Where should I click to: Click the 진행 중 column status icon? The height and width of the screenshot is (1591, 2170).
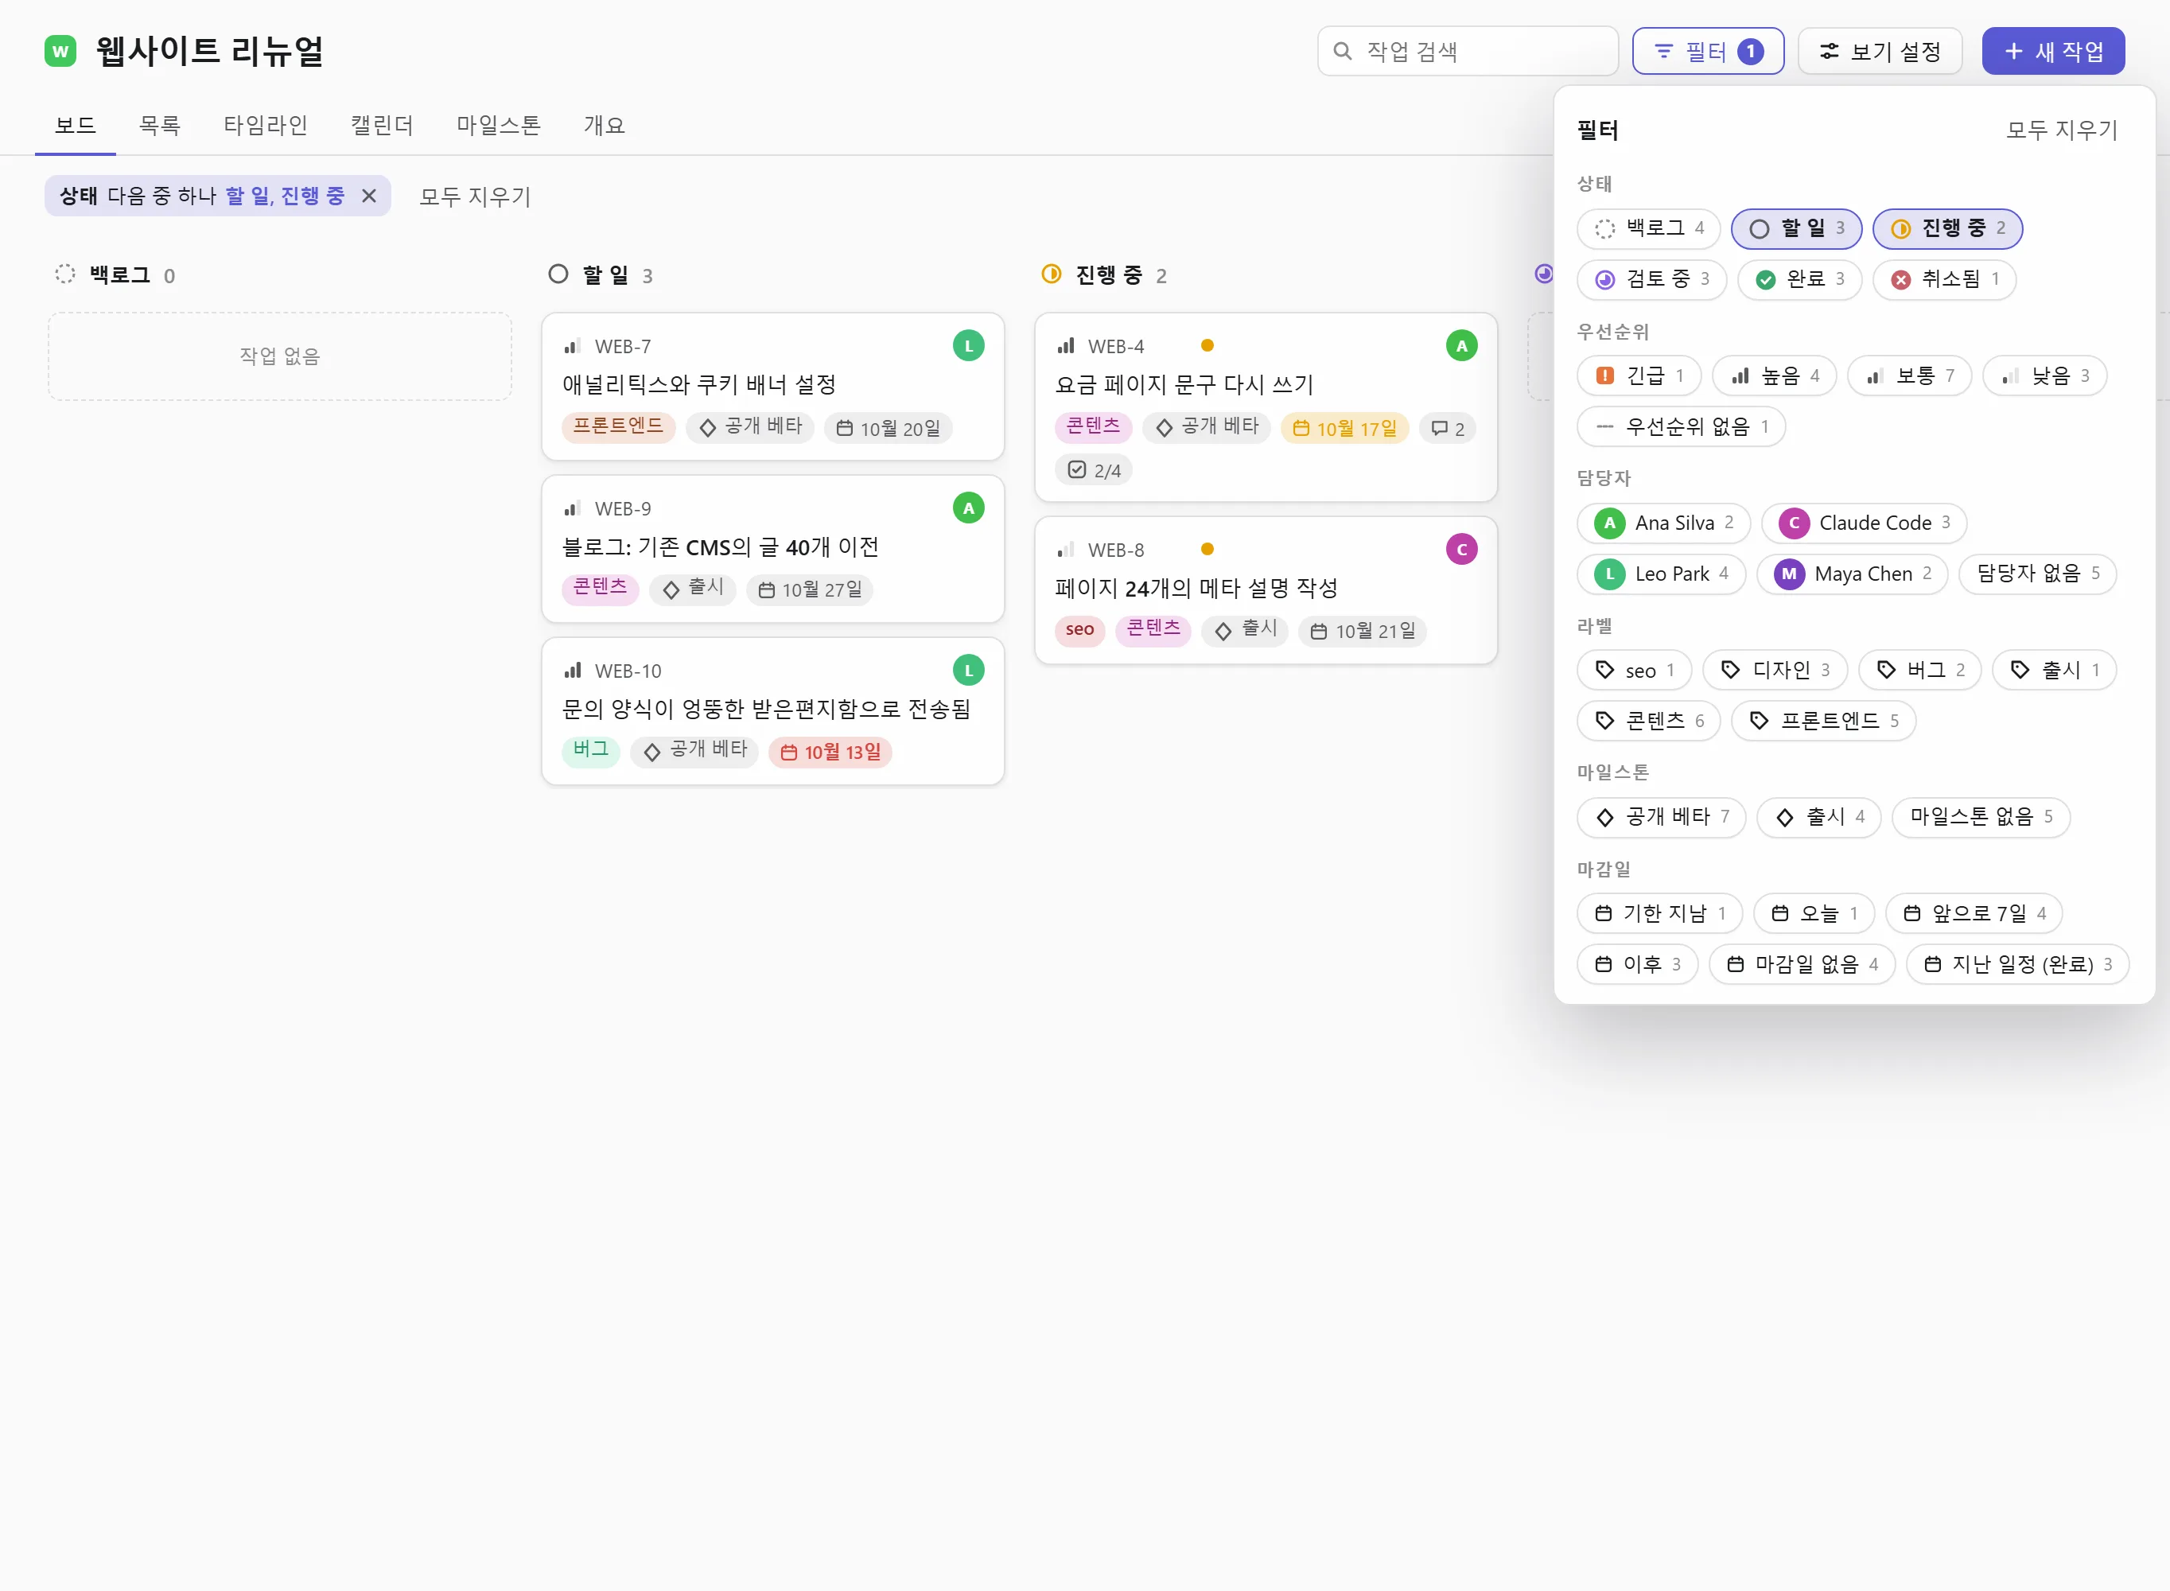[x=1052, y=274]
